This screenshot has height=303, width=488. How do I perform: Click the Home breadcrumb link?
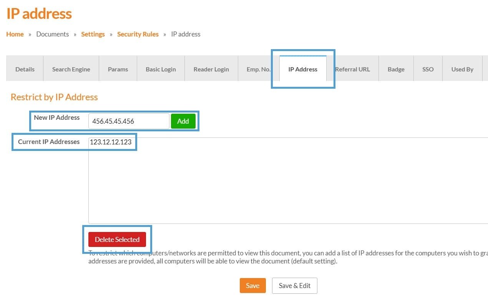pyautogui.click(x=15, y=34)
